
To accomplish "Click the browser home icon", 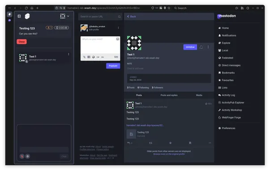I will 32,8.
